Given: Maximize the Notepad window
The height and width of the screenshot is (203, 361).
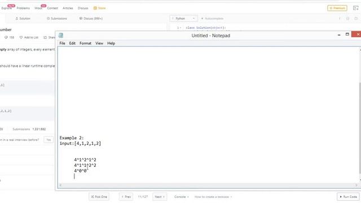Looking at the screenshot, I should (x=347, y=34).
